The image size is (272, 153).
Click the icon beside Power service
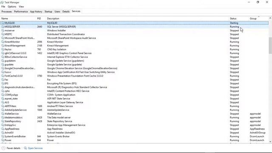[3, 140]
